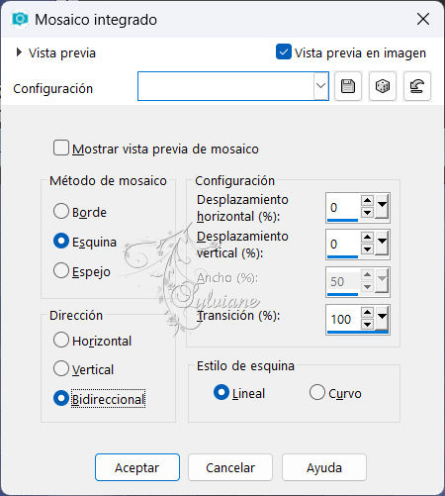Click the PaintShop Pro camera icon in title bar

pos(20,19)
